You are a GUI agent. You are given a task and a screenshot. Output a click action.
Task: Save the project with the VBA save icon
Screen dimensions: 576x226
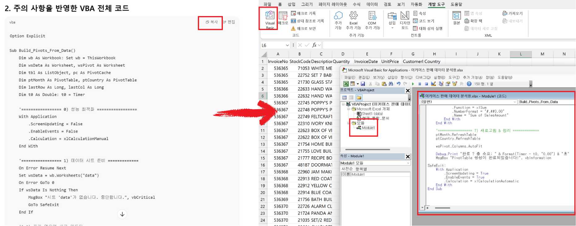coord(363,84)
